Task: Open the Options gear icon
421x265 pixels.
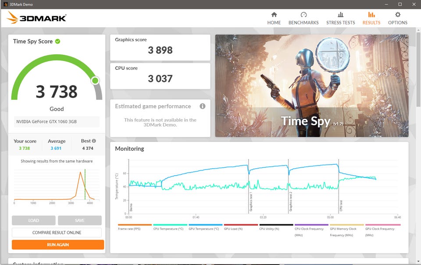Action: pos(398,14)
